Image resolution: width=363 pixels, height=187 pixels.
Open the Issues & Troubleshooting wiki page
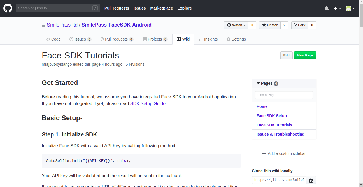point(280,134)
